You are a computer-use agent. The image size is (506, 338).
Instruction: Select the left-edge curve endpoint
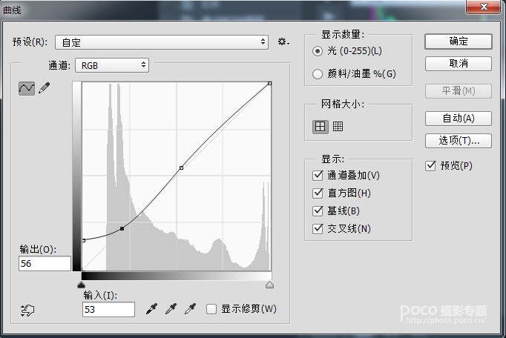84,241
